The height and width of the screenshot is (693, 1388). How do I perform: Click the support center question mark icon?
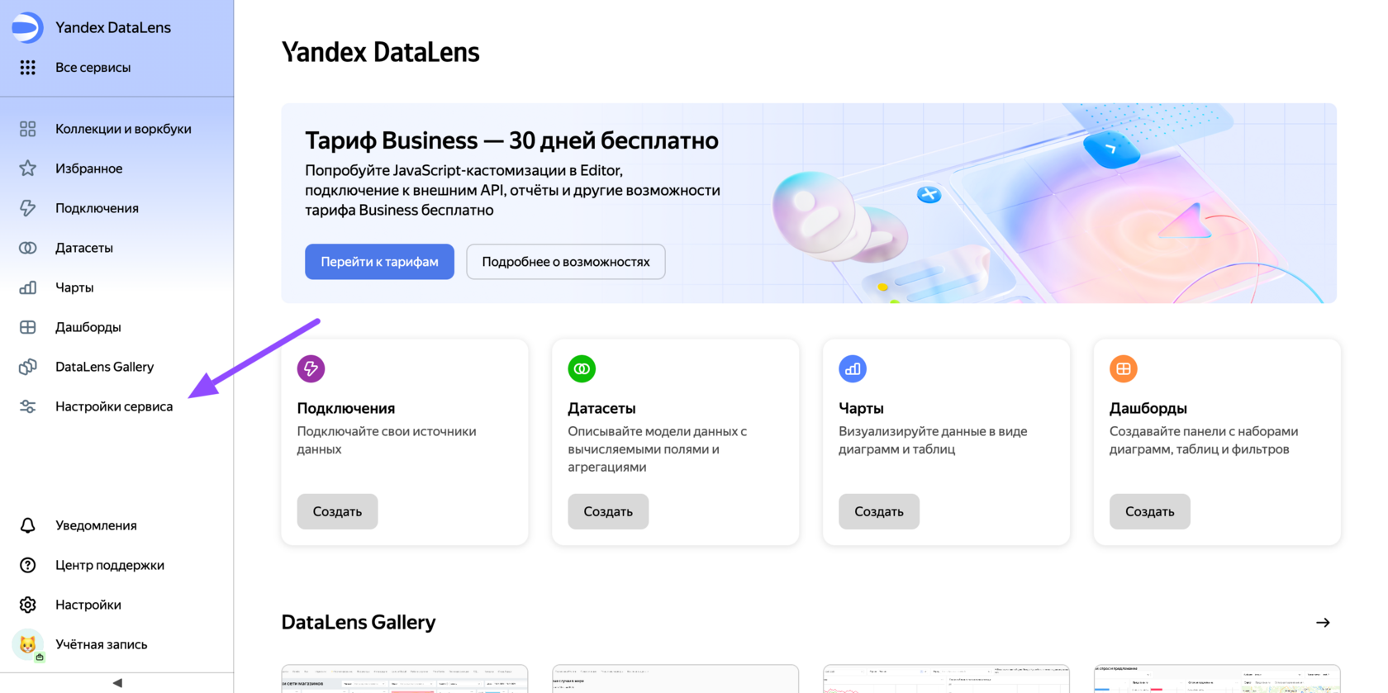27,565
